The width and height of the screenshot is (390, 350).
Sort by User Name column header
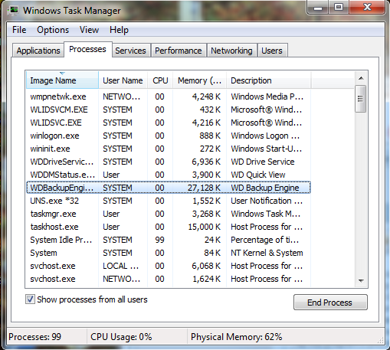pyautogui.click(x=123, y=80)
